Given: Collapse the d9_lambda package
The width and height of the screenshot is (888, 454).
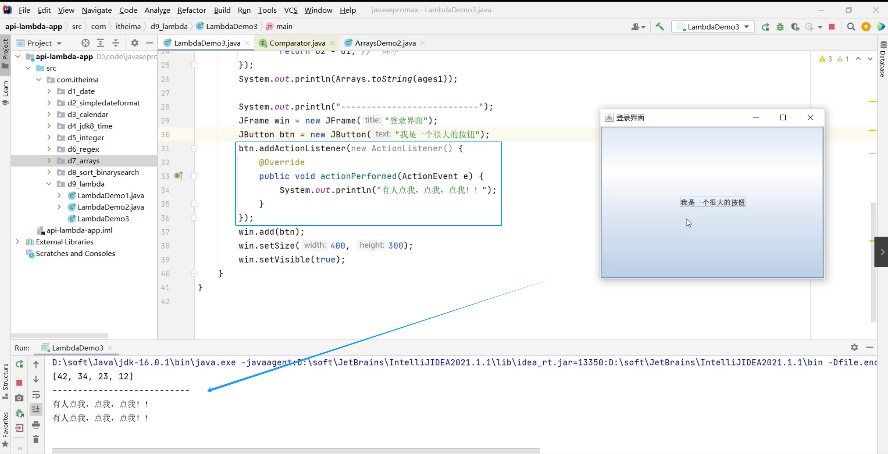Looking at the screenshot, I should [49, 184].
